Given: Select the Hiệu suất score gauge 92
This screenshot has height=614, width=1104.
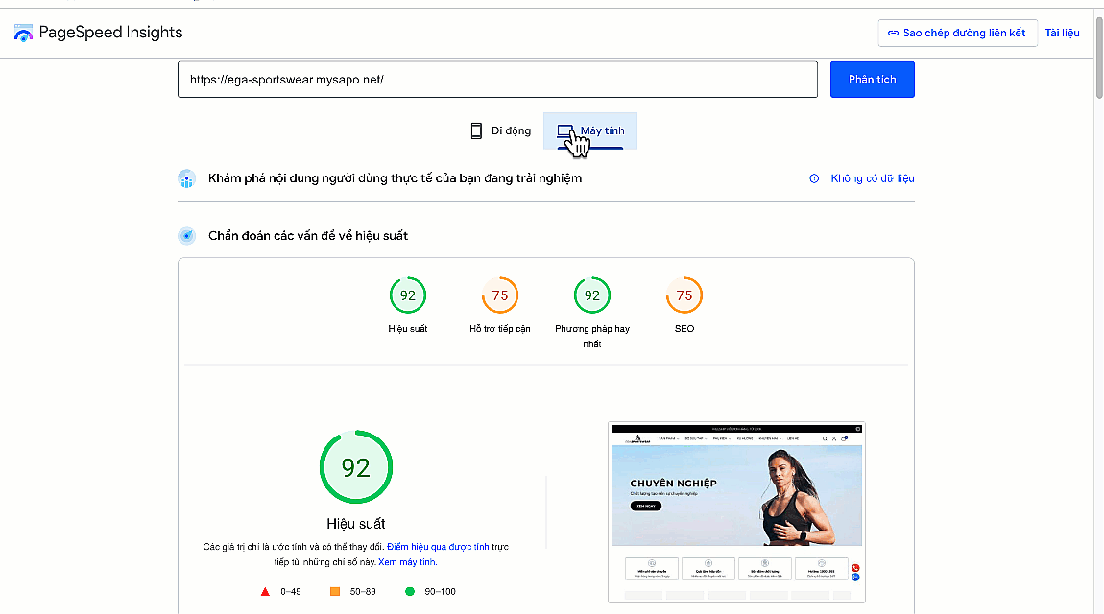Looking at the screenshot, I should 408,295.
